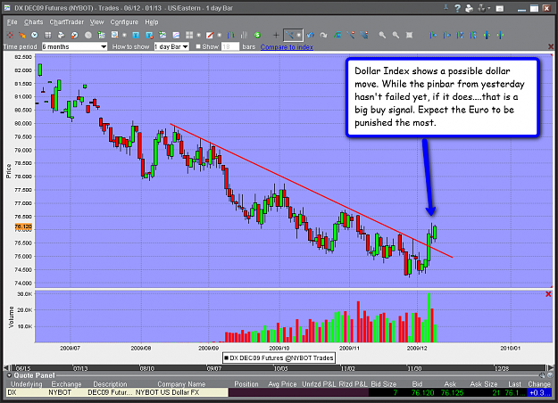
Task: Click the orange-blue refresh icon
Action: [x=74, y=35]
